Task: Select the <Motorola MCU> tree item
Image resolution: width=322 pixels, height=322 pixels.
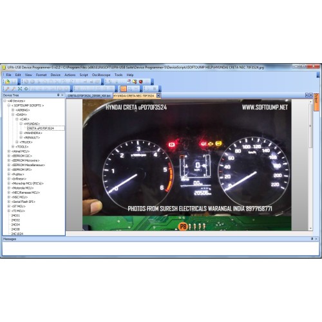Action: (x=23, y=188)
